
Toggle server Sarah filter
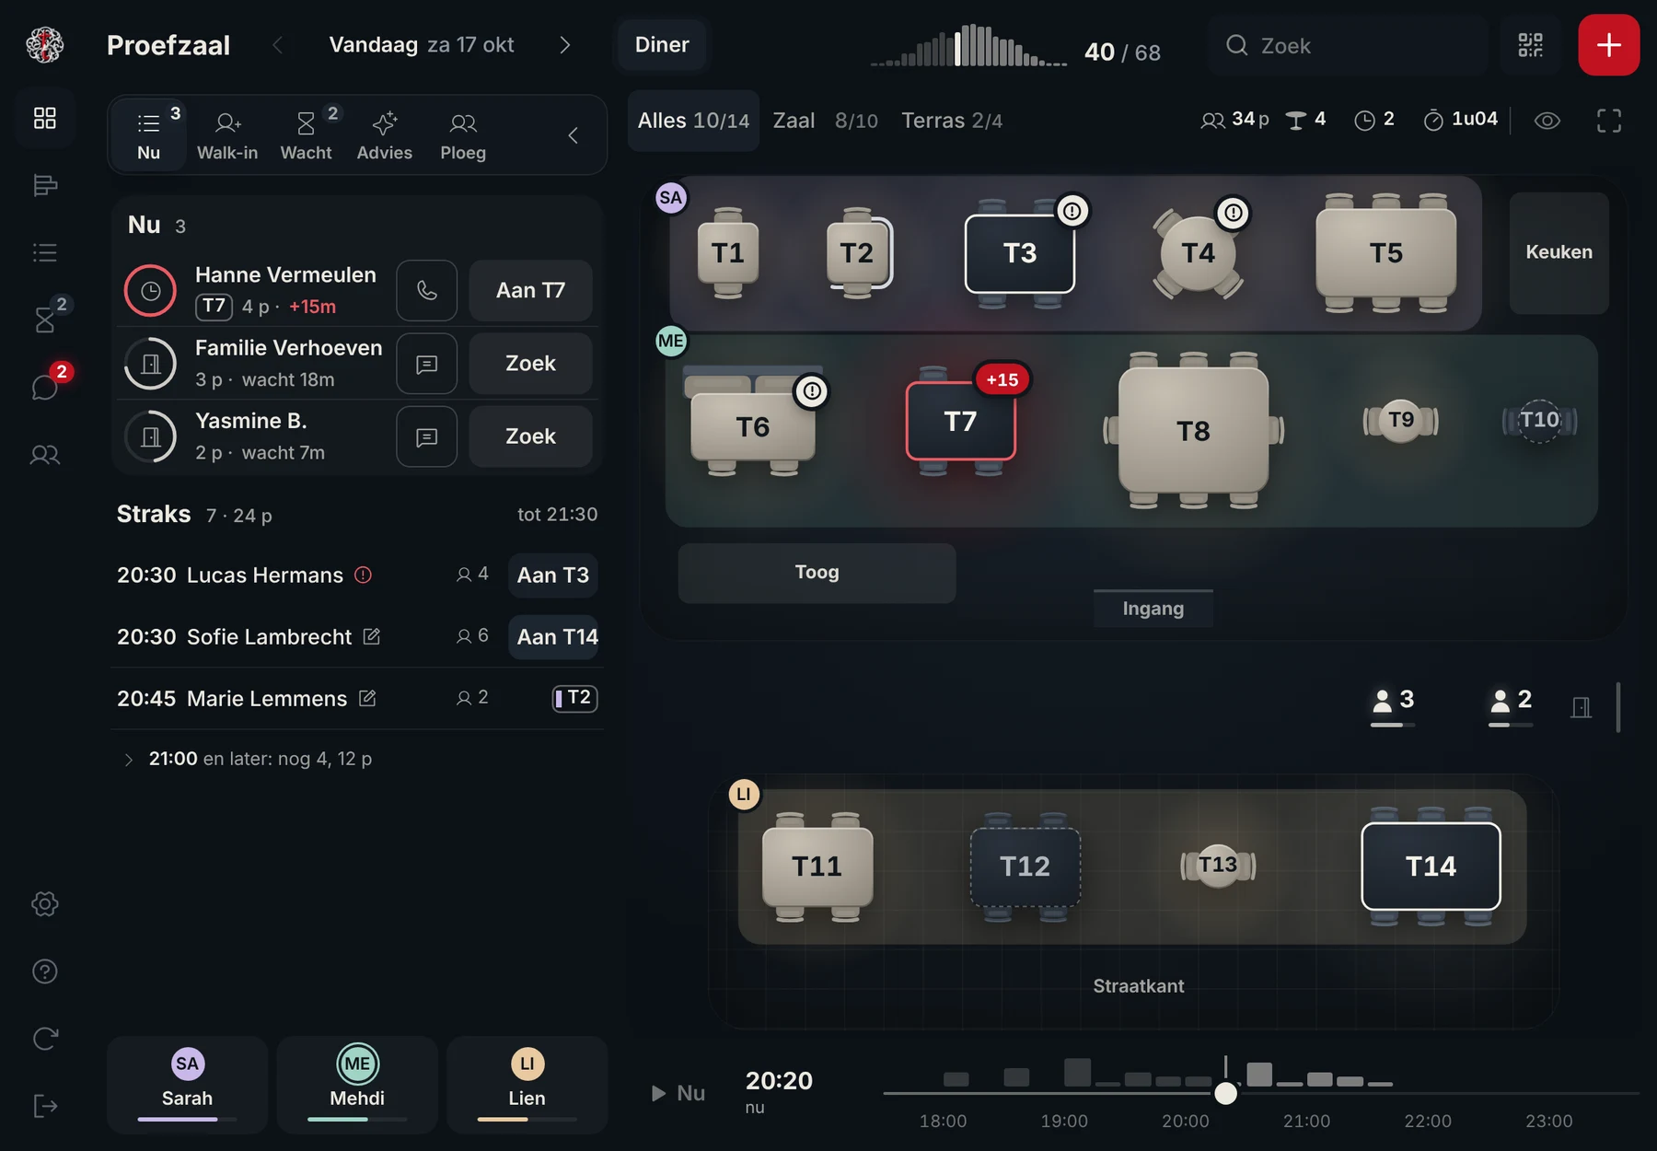coord(187,1084)
